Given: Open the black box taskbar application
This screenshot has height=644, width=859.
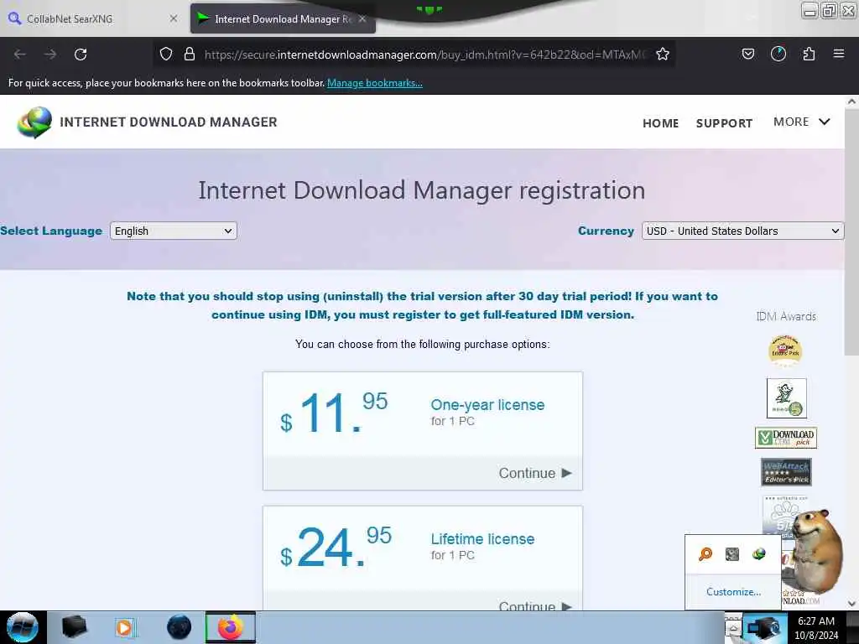Looking at the screenshot, I should coord(74,627).
